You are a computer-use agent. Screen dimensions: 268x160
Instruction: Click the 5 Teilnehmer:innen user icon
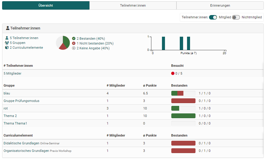[7, 38]
